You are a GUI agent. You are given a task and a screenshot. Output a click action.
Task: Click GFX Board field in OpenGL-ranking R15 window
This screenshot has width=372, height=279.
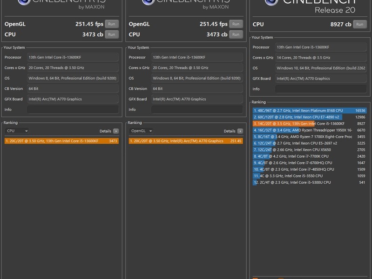pos(197,99)
